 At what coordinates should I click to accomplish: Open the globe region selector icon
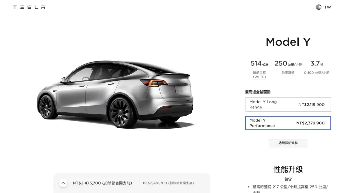pyautogui.click(x=318, y=7)
